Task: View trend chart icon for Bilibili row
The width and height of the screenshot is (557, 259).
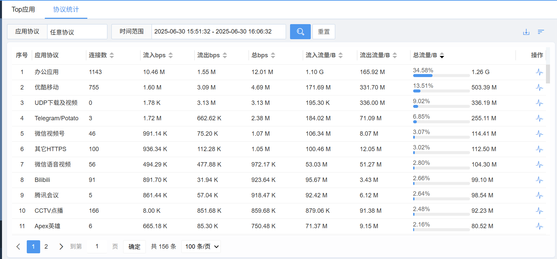Action: pos(539,180)
